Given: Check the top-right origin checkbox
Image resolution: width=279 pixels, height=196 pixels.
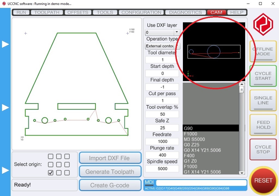Looking at the screenshot, I should pyautogui.click(x=67, y=156).
